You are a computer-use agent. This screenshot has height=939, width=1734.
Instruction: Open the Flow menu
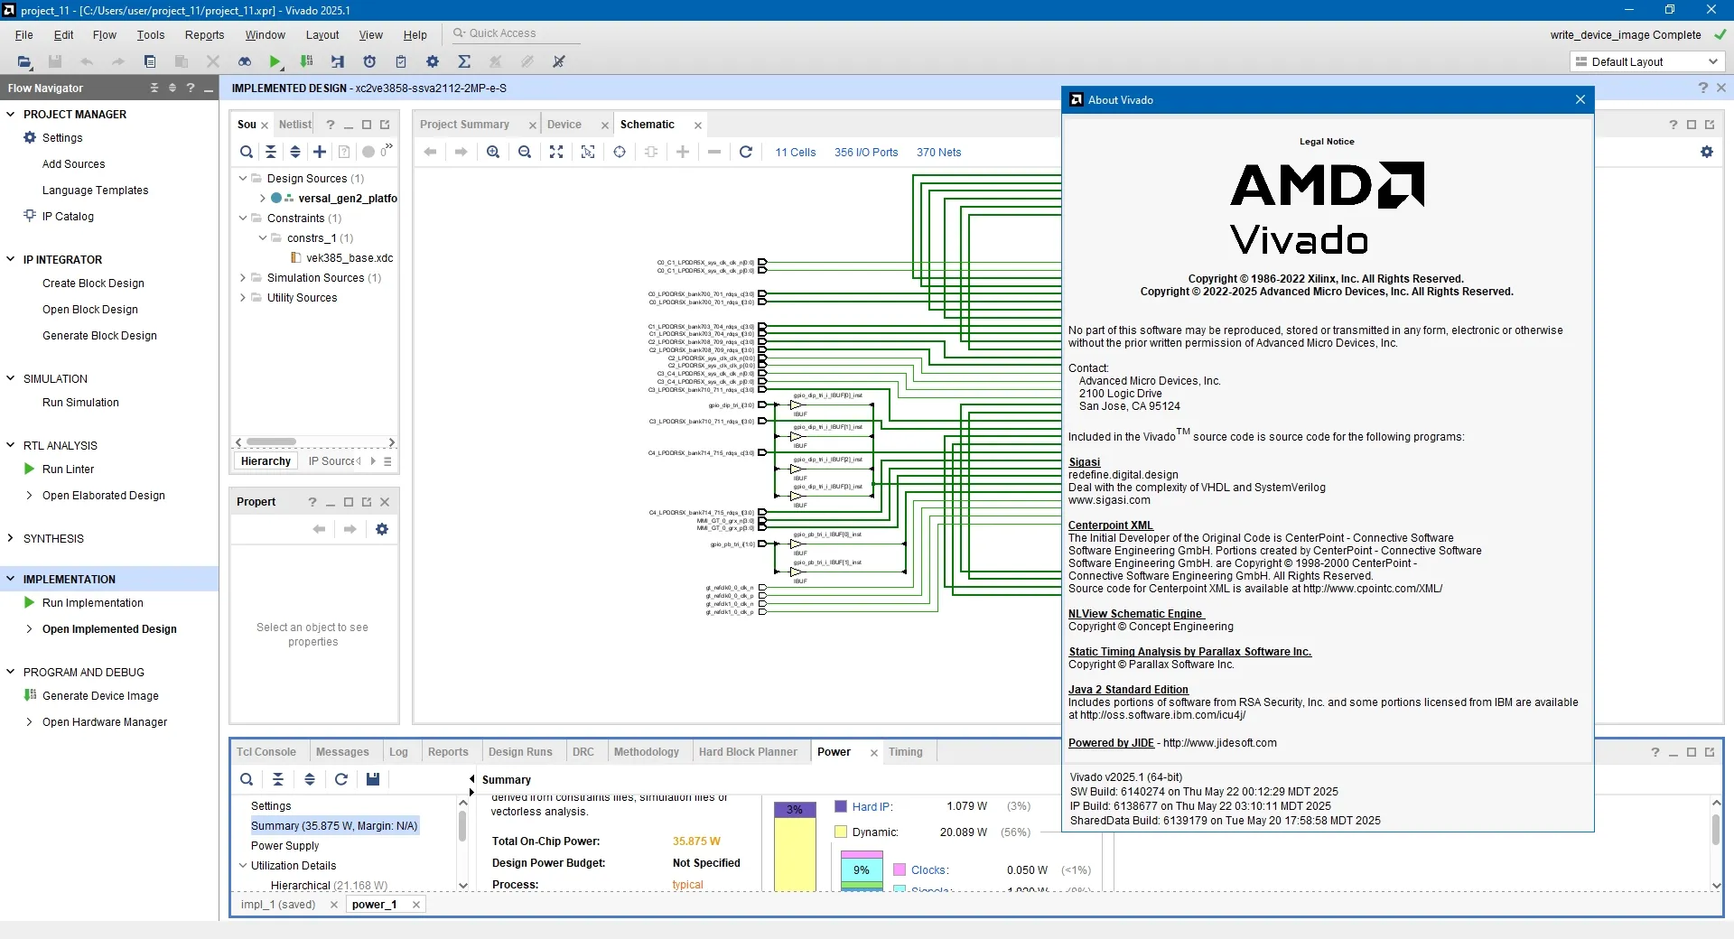[x=104, y=34]
